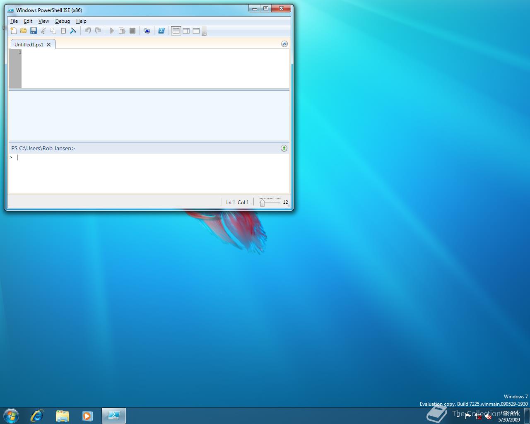Image resolution: width=530 pixels, height=424 pixels.
Task: Stop execution using the square stop icon
Action: (132, 31)
